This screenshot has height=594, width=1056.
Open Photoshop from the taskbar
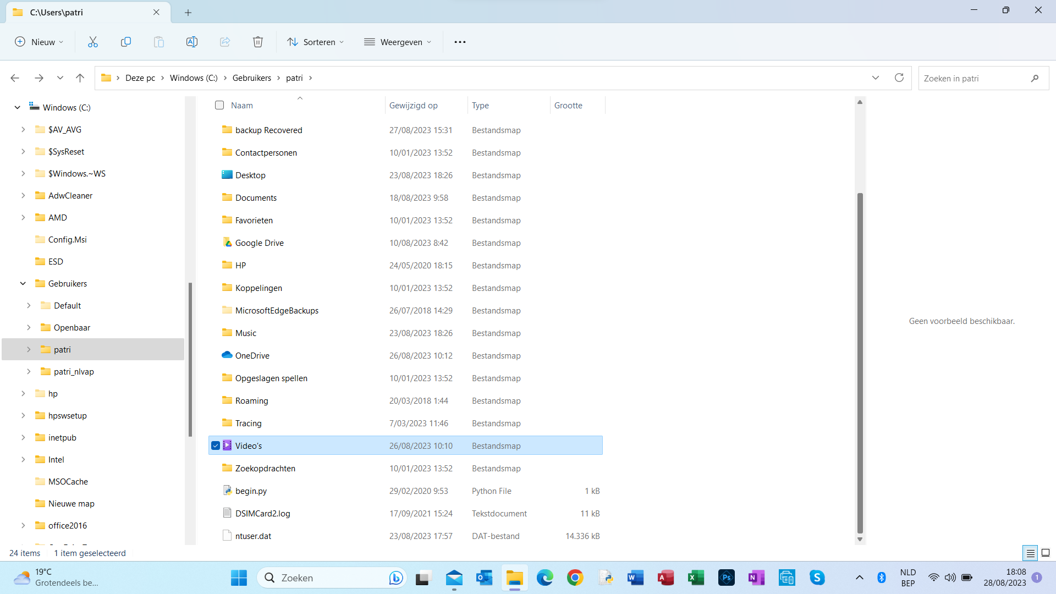click(726, 577)
